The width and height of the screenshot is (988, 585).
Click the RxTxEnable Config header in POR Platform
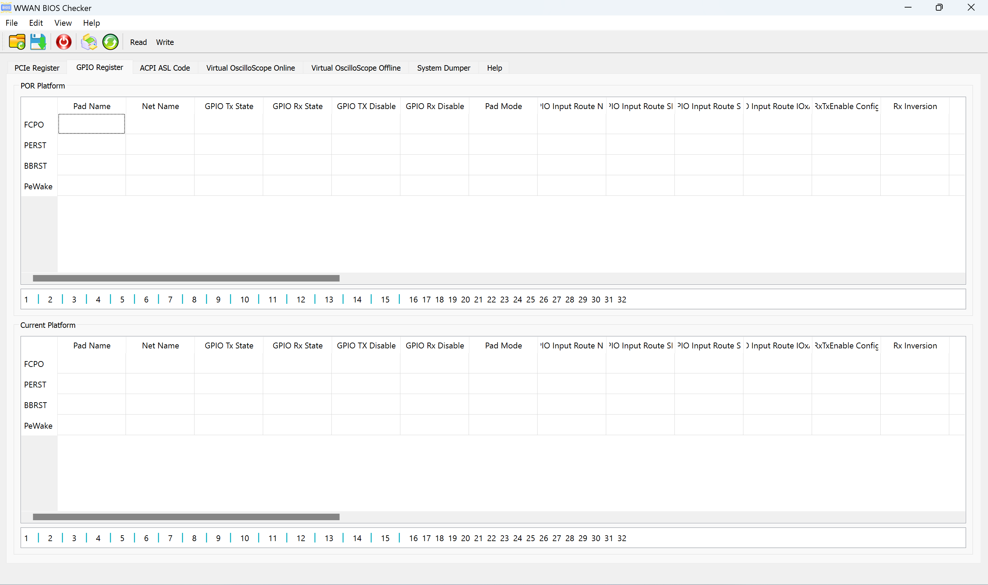pos(846,106)
